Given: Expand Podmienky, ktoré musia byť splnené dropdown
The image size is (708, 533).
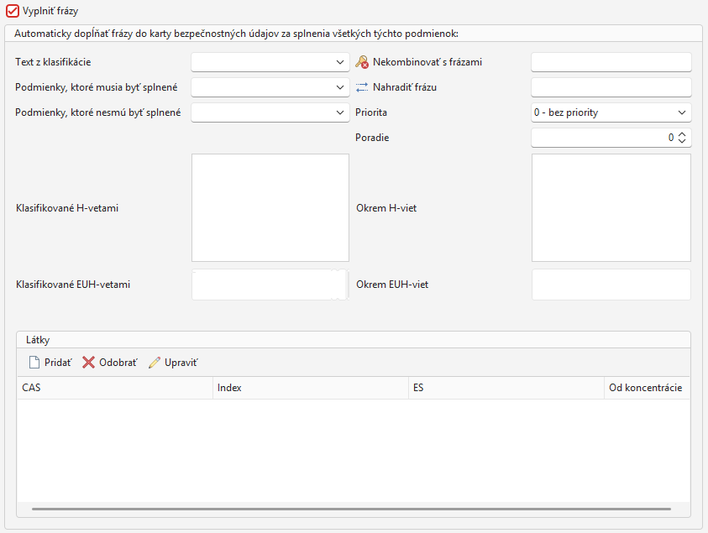Looking at the screenshot, I should click(x=270, y=87).
